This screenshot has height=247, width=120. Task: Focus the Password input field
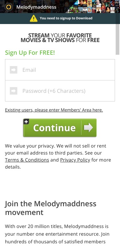tap(60, 91)
